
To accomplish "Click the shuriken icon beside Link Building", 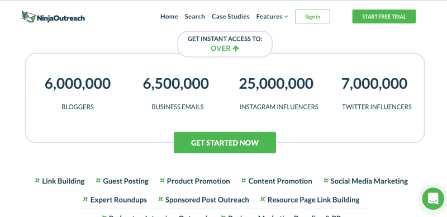I will point(37,181).
